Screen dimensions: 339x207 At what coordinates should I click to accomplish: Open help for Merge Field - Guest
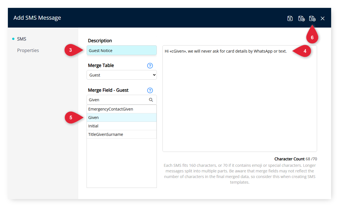[150, 90]
